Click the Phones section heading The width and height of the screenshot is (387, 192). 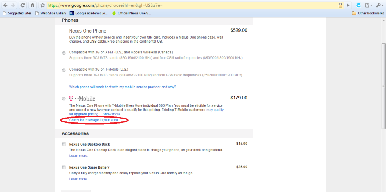70,20
